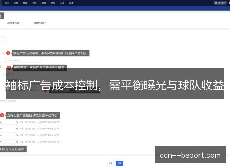Expand the user account dropdown at top right
The image size is (230, 167).
pyautogui.click(x=220, y=3)
